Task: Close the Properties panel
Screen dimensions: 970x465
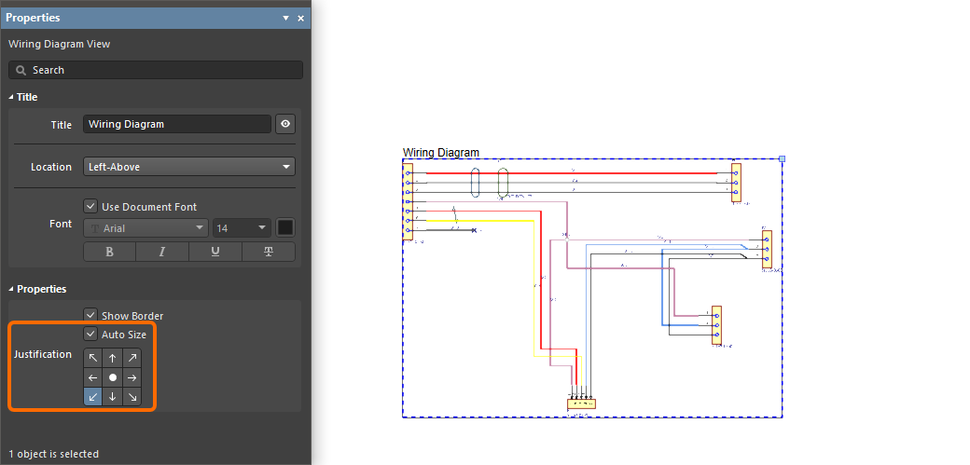Action: pos(300,18)
